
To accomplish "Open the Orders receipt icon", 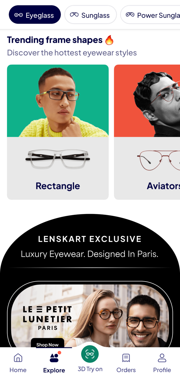I will click(x=126, y=358).
